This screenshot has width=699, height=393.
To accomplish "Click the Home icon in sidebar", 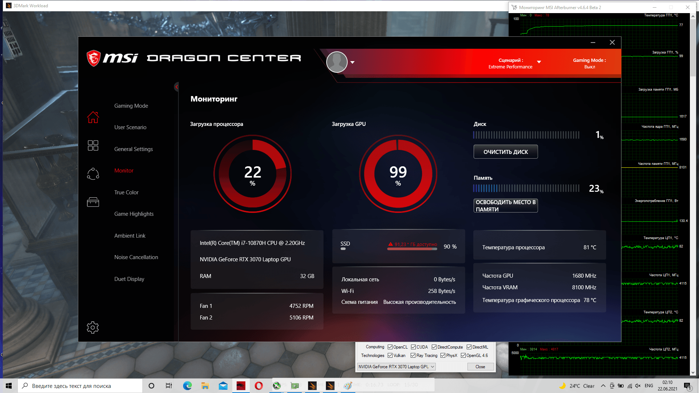I will 93,117.
